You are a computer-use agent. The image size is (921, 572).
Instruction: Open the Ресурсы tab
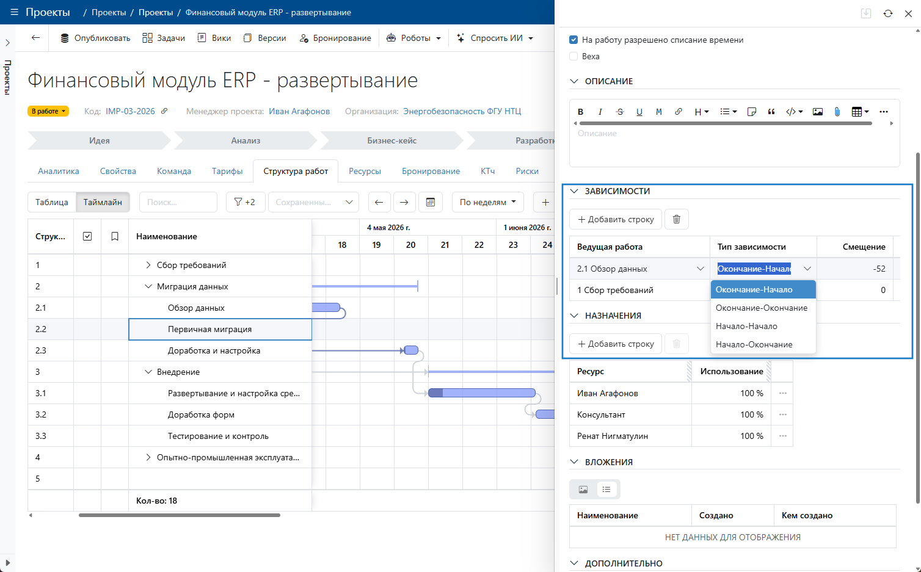[x=365, y=171]
